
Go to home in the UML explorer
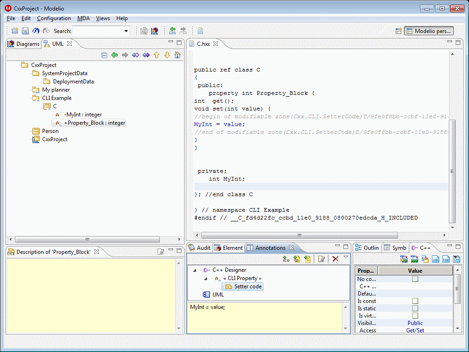(177, 55)
